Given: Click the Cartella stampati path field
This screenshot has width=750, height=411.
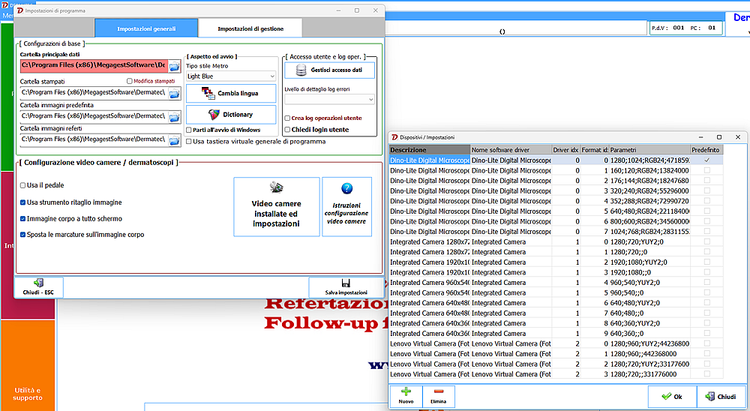Looking at the screenshot, I should 94,93.
